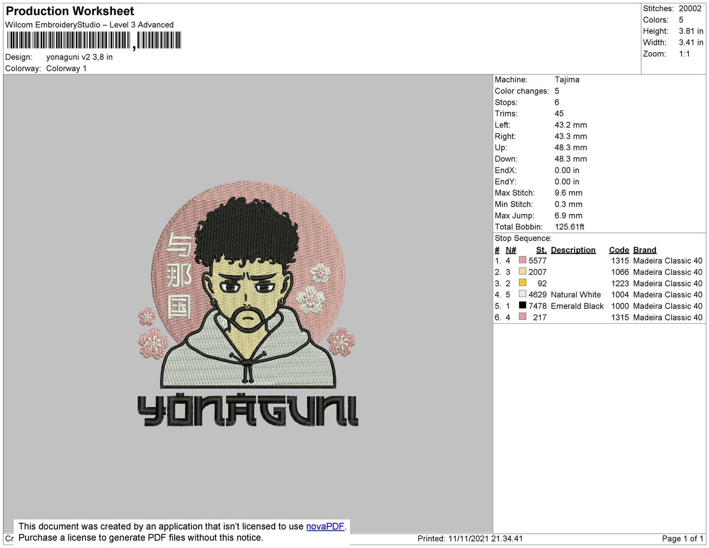Click the Natural White description

coord(576,294)
